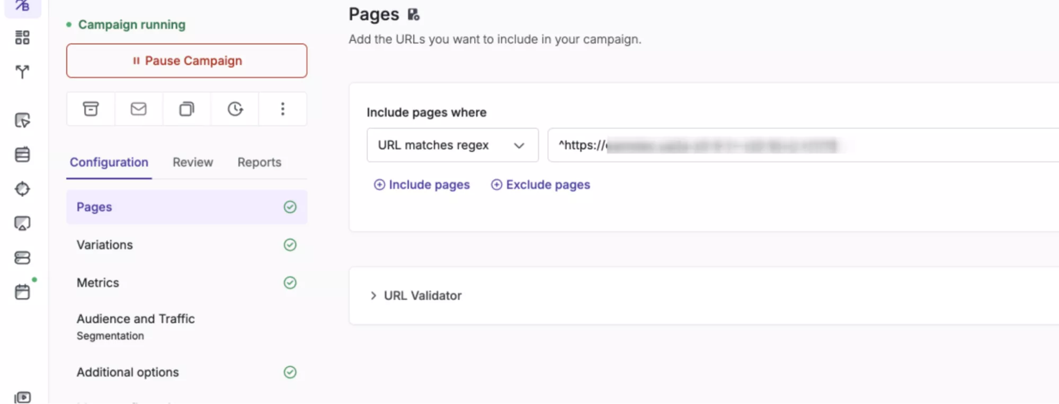Open the campaign history clock icon

pyautogui.click(x=235, y=109)
